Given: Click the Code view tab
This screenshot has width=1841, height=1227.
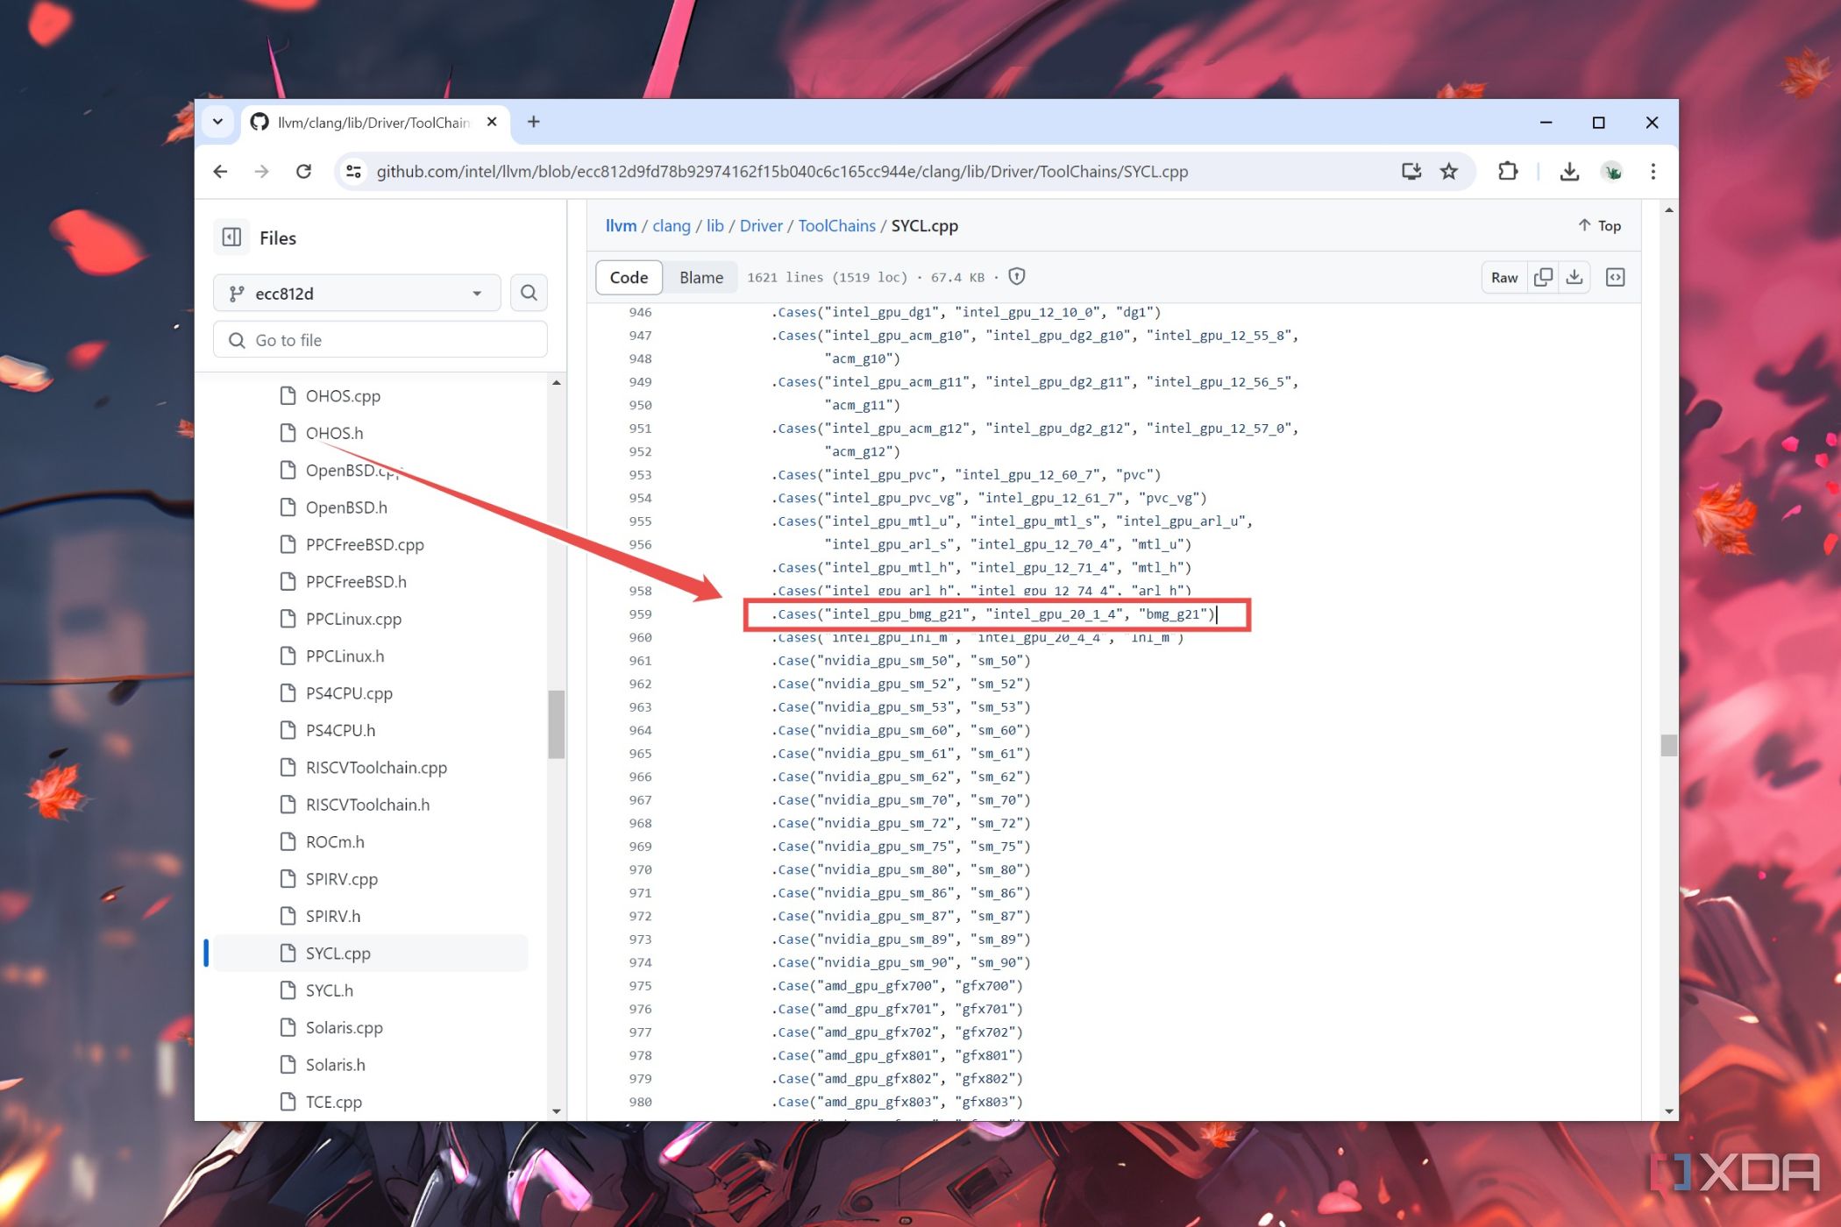Looking at the screenshot, I should (x=629, y=277).
